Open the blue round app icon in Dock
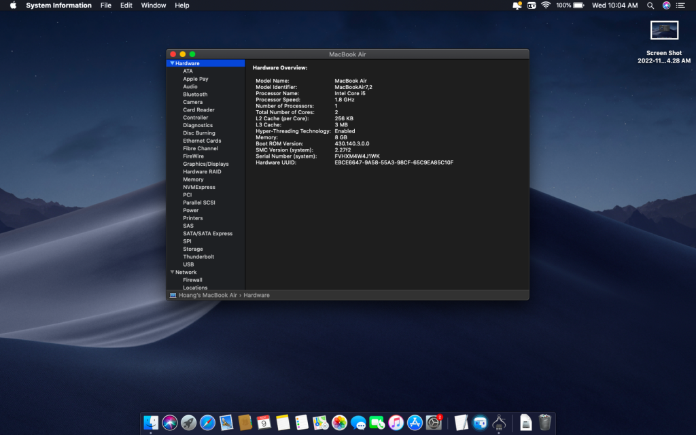 [480, 422]
